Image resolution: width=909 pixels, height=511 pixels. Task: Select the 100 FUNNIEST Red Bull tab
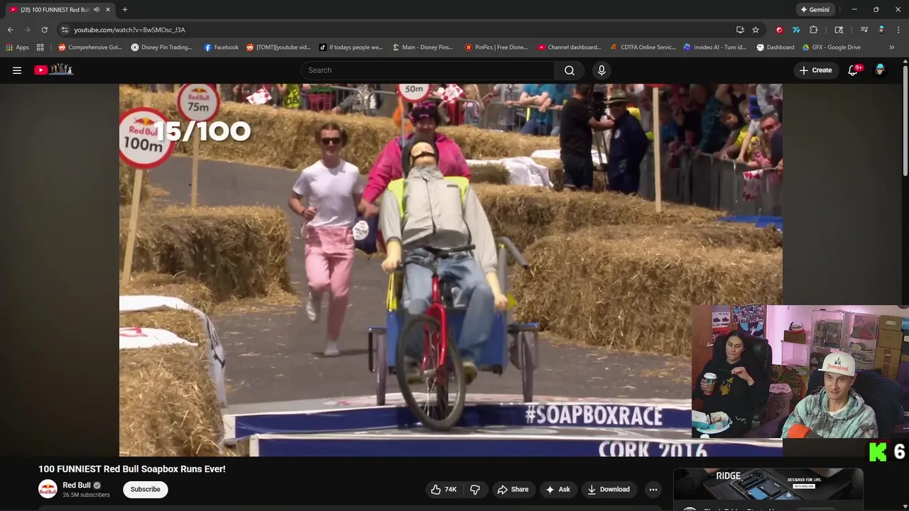pos(55,10)
